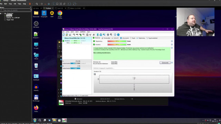Click Hard Disk Sentinel icon in guest taskbar
Image resolution: width=221 pixels, height=124 pixels.
pos(64,120)
